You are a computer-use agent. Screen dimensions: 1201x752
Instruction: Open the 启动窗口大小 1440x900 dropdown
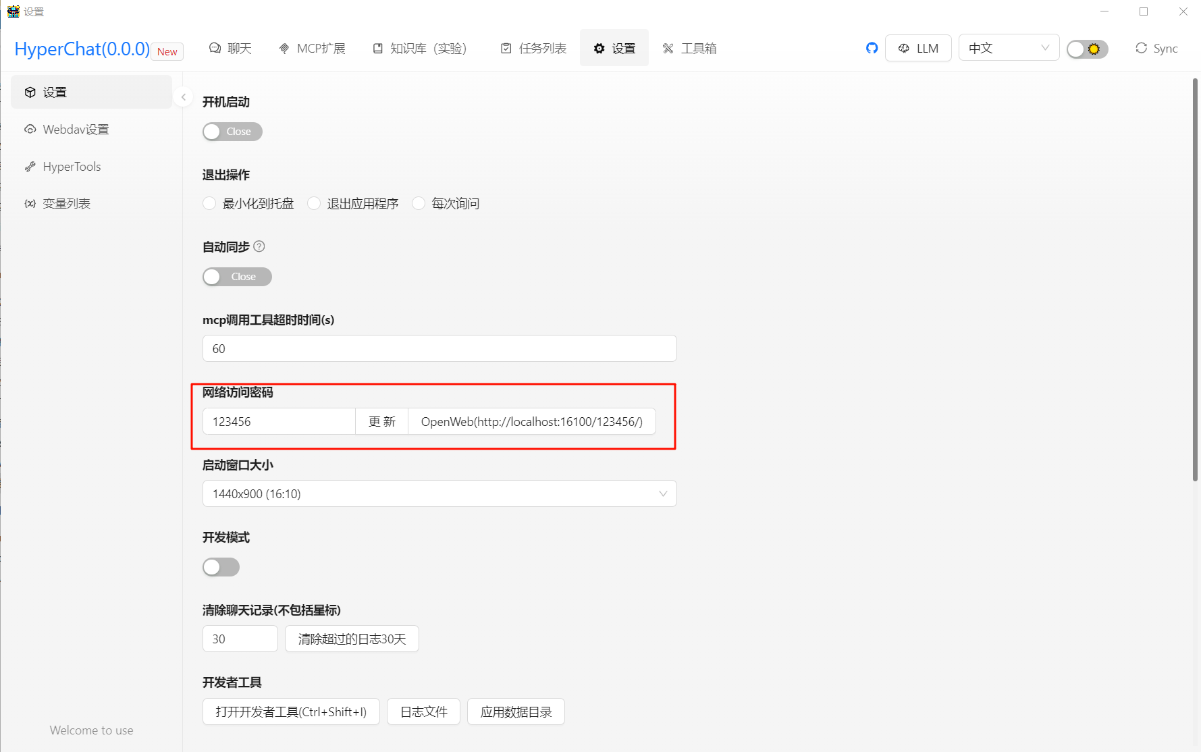439,493
